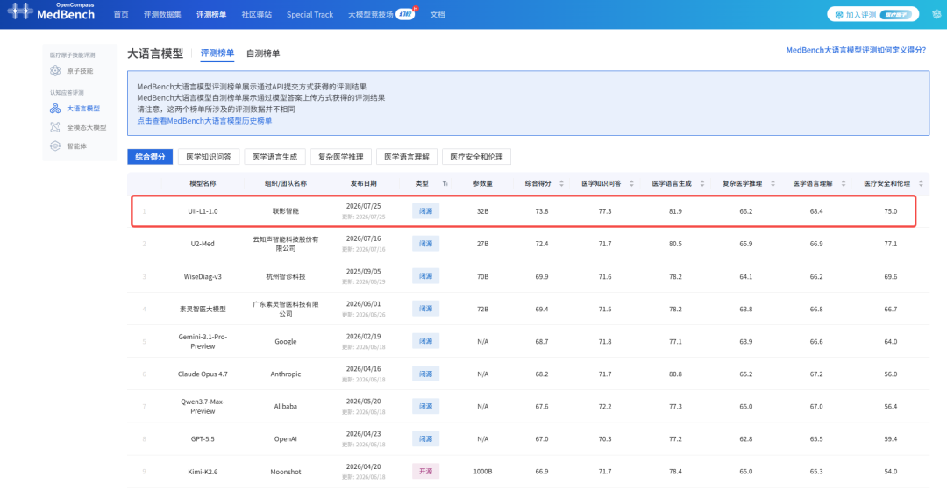Click the WiseDiag-v3 model name
The height and width of the screenshot is (491, 947).
coord(203,276)
